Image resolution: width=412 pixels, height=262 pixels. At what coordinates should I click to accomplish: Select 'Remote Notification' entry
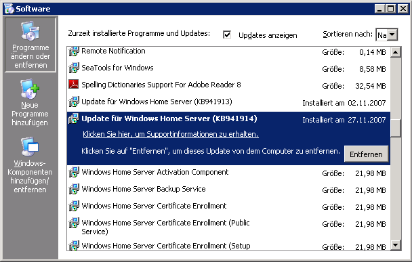(113, 51)
